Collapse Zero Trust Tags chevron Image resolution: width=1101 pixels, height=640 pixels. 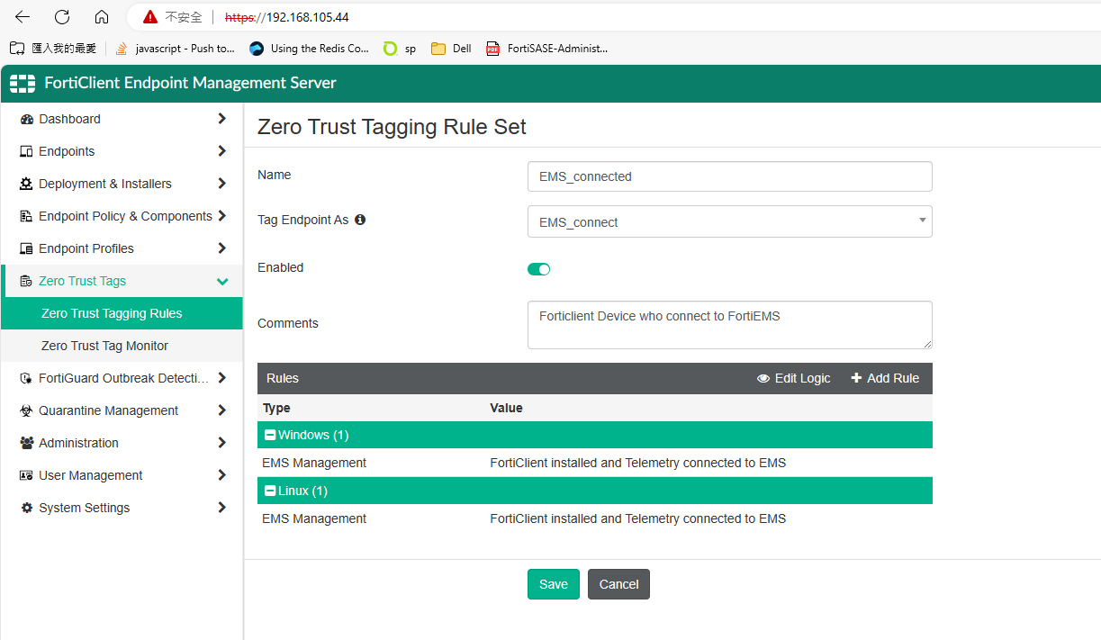[x=222, y=282]
